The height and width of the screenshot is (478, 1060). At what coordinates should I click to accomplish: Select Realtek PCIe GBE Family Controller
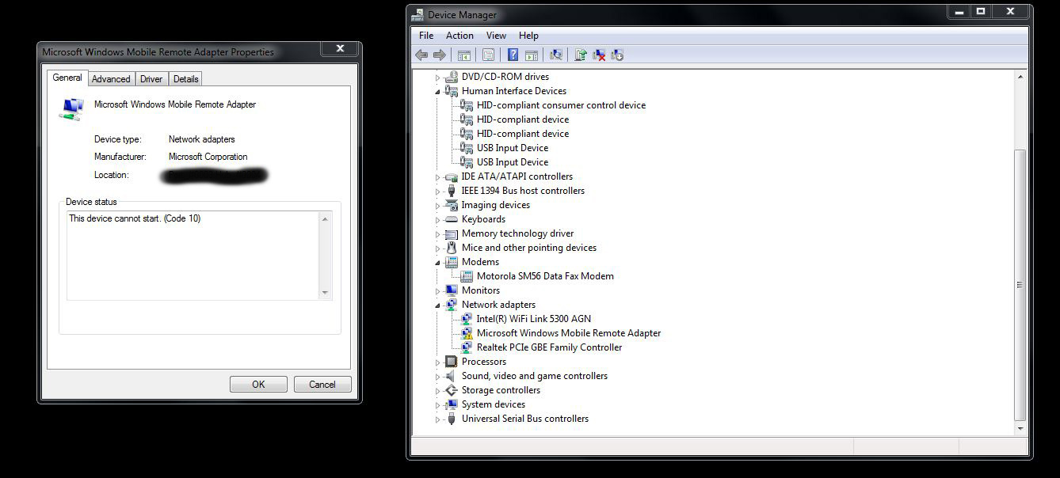click(x=549, y=347)
